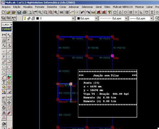Expand the CUR01 dropdown arrow
The width and height of the screenshot is (159, 129).
pyautogui.click(x=11, y=25)
